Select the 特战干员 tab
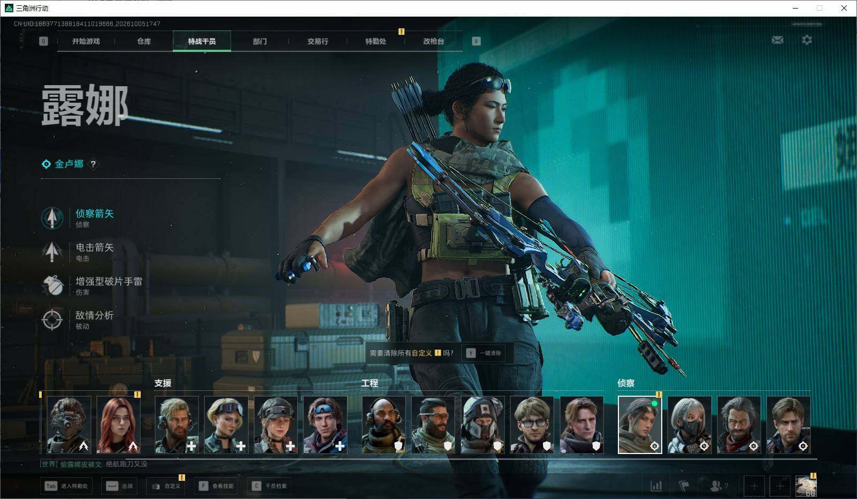The image size is (857, 499). click(x=202, y=41)
